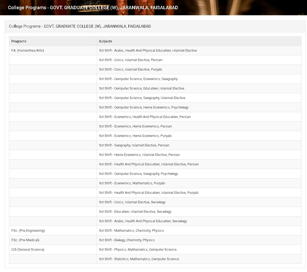Click the Biology, Chemistry, Physics subjects row
This screenshot has height=272, width=307.
pyautogui.click(x=127, y=240)
